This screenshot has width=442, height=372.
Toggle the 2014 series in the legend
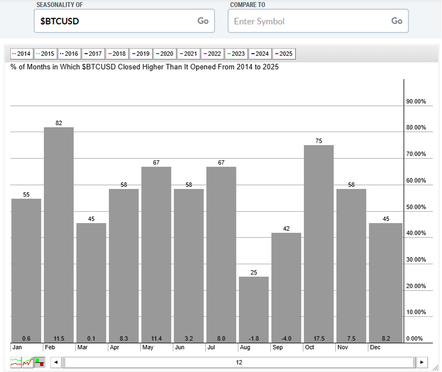[x=21, y=54]
